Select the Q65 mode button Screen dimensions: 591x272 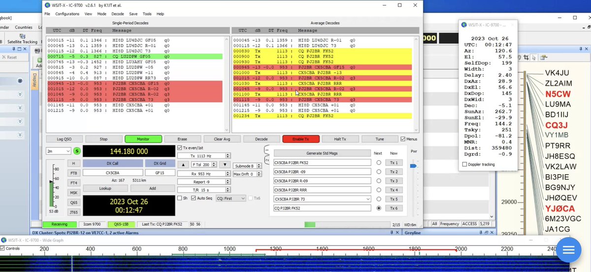coord(74,202)
